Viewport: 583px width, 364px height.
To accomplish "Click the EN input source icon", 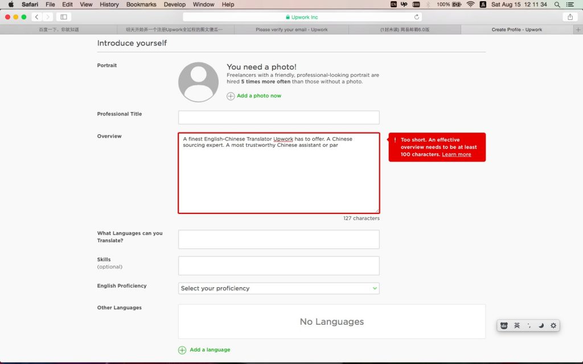I will 393,5.
